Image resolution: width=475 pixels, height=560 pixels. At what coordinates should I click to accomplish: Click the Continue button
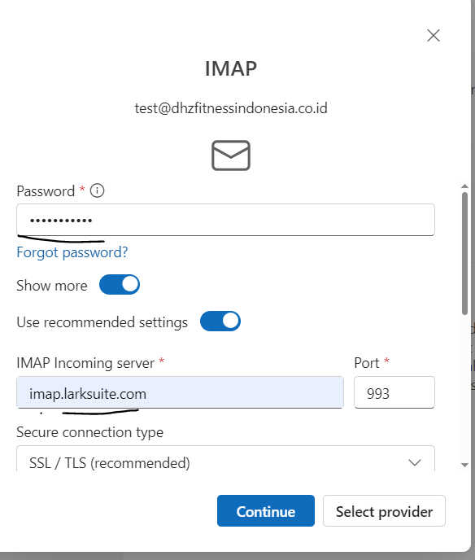click(x=266, y=510)
